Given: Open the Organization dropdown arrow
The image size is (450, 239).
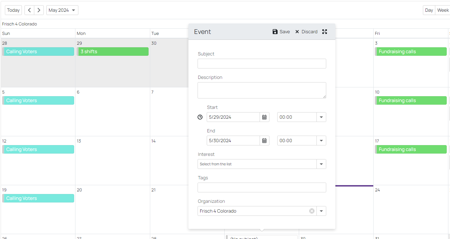Looking at the screenshot, I should click(x=321, y=211).
